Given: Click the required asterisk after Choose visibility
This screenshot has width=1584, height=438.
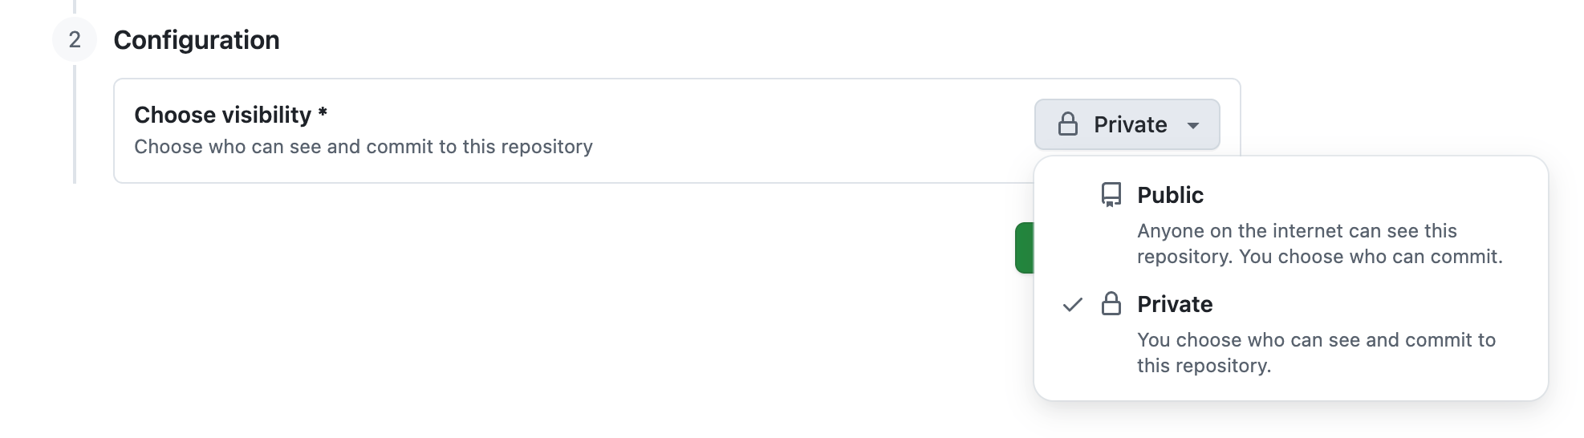Looking at the screenshot, I should click(323, 113).
